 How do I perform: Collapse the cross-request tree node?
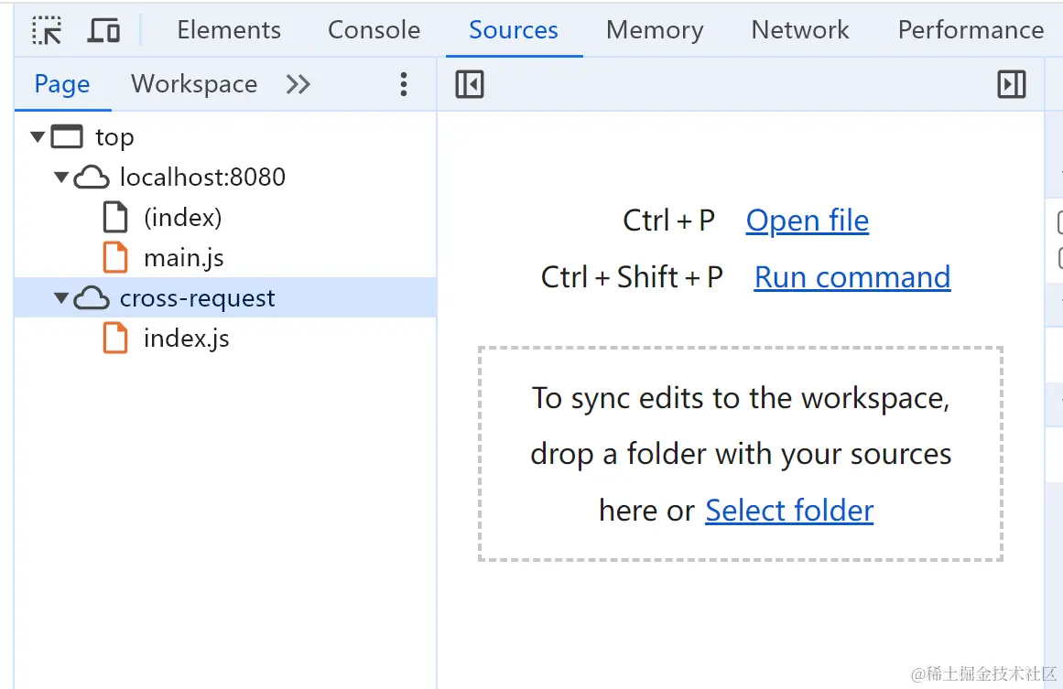[x=61, y=298]
